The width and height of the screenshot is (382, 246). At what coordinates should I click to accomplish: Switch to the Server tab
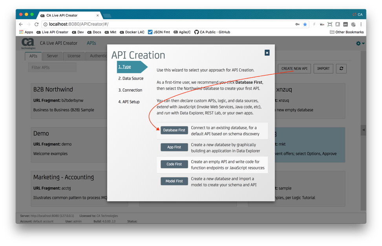(52, 56)
